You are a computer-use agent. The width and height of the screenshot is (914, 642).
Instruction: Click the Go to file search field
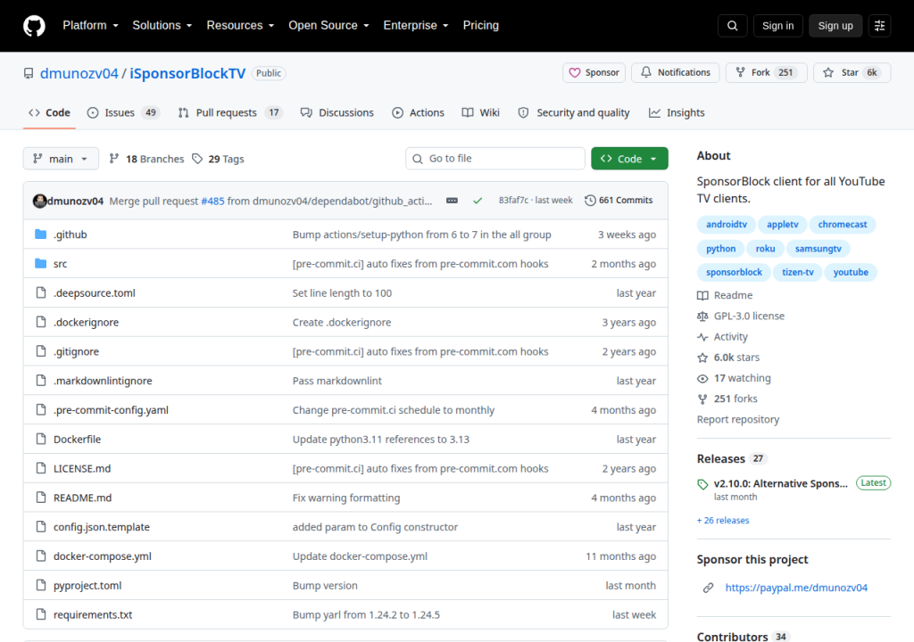point(495,159)
